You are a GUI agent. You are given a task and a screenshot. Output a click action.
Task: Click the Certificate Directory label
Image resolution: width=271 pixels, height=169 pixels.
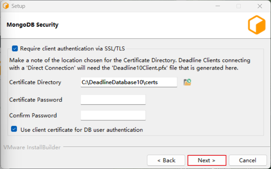tap(35, 82)
